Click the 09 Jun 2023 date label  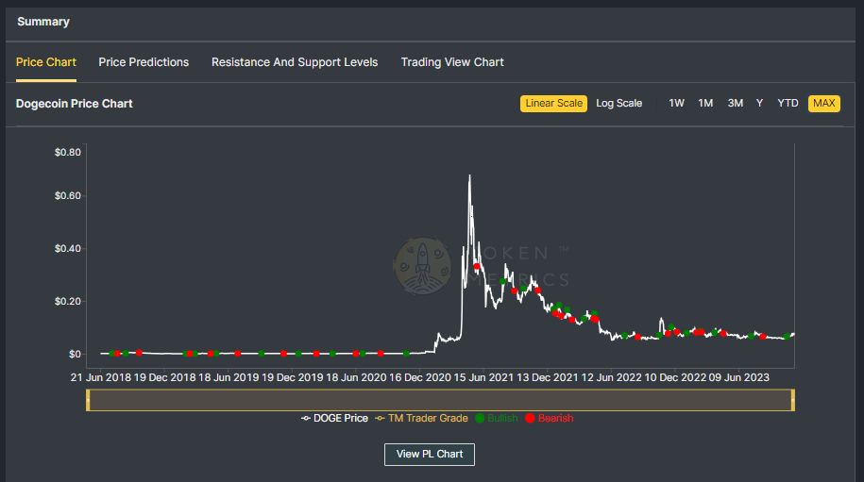click(739, 377)
